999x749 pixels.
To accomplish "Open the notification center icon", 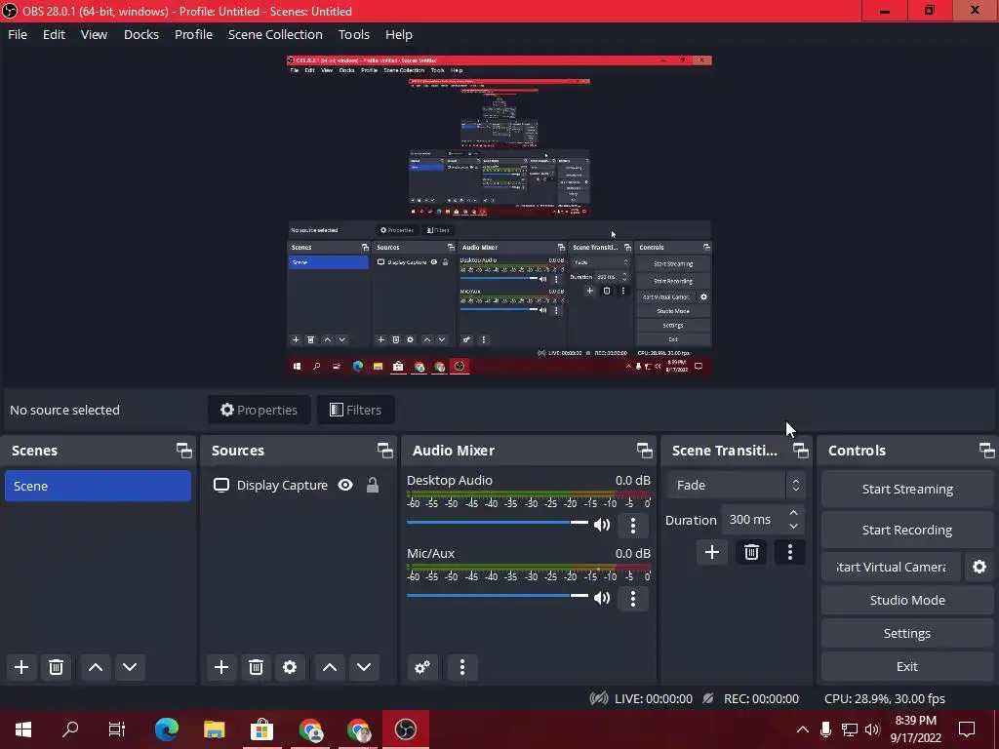I will 967,729.
